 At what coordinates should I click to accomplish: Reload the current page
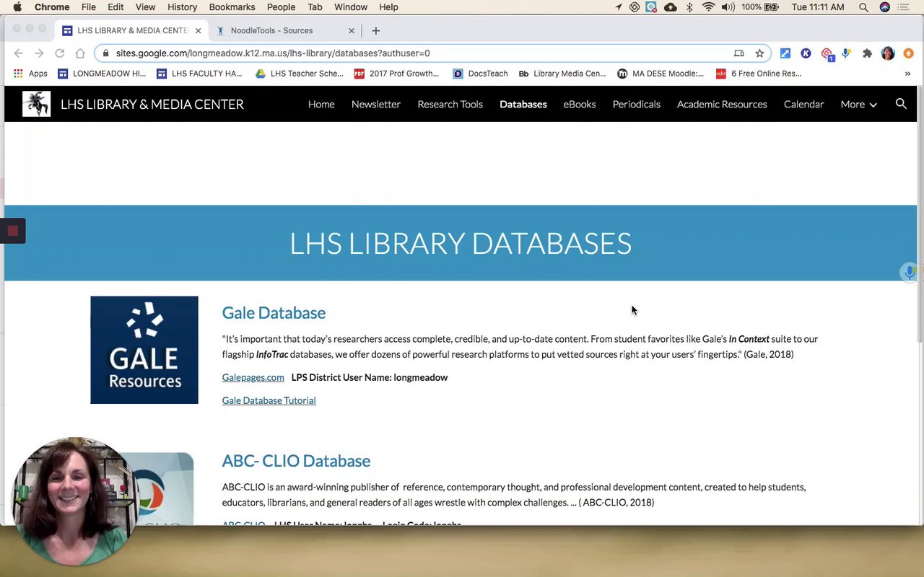[60, 53]
